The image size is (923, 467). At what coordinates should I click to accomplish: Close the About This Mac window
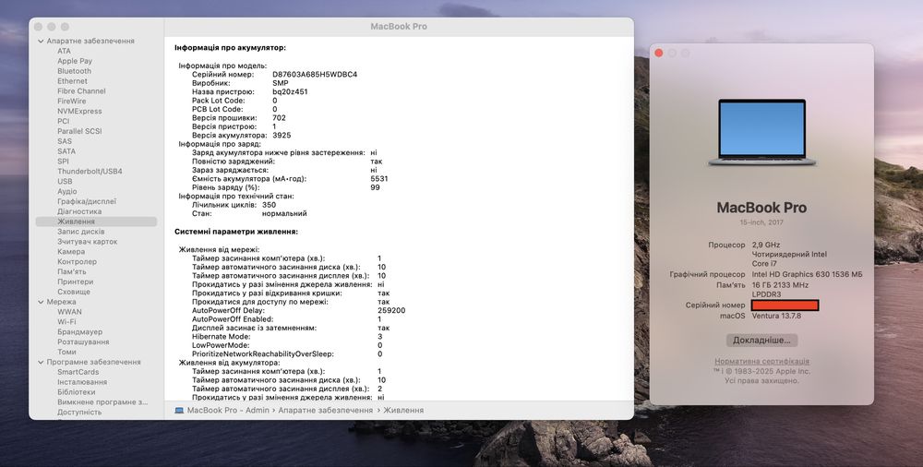click(x=659, y=53)
